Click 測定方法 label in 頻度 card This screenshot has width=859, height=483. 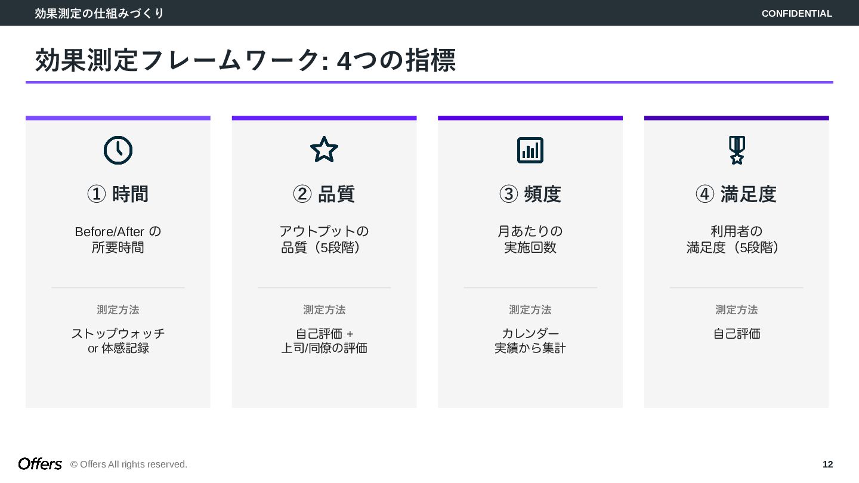pyautogui.click(x=530, y=310)
